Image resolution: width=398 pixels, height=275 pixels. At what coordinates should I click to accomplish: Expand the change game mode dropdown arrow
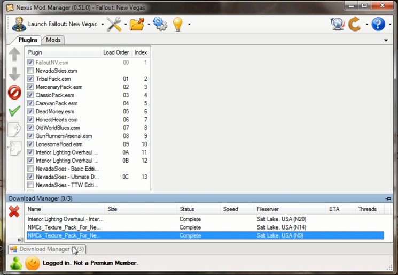pos(367,25)
